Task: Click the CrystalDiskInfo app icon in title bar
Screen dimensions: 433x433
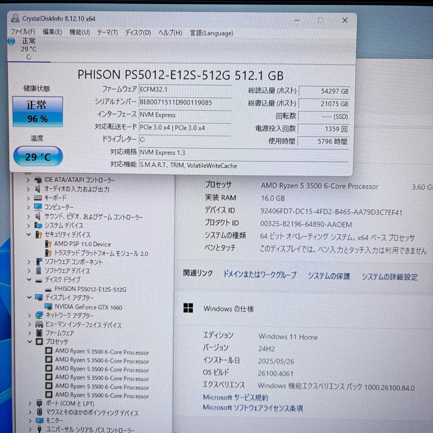Action: (15, 18)
